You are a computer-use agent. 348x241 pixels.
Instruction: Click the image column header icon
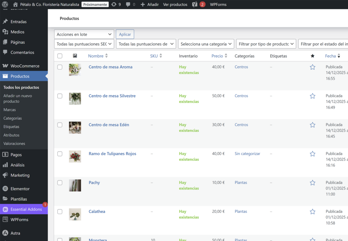[75, 56]
